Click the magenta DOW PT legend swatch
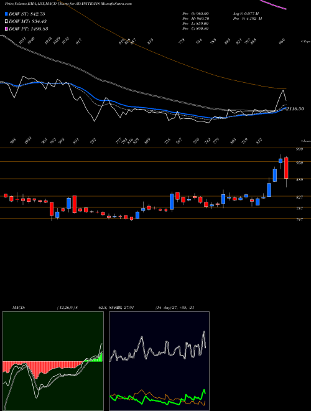Image resolution: width=311 pixels, height=411 pixels. click(6, 29)
